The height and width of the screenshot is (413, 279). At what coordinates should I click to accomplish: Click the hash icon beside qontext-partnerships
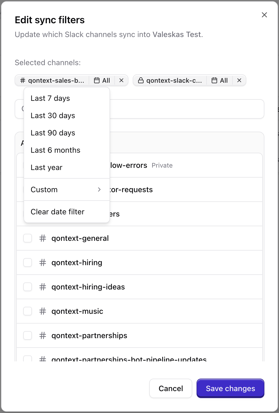[42, 335]
